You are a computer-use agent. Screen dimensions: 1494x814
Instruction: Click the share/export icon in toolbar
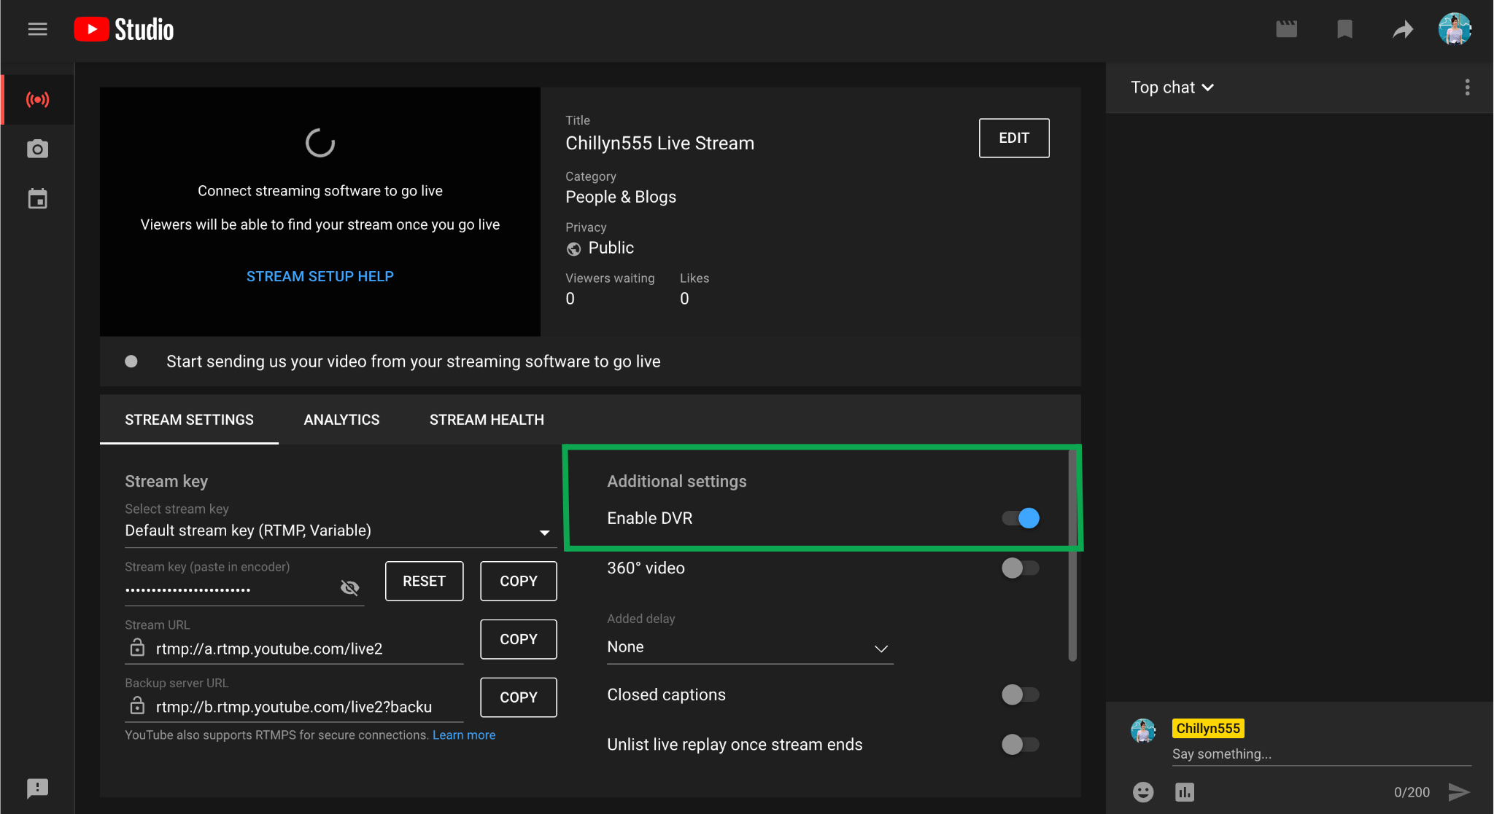[1400, 28]
